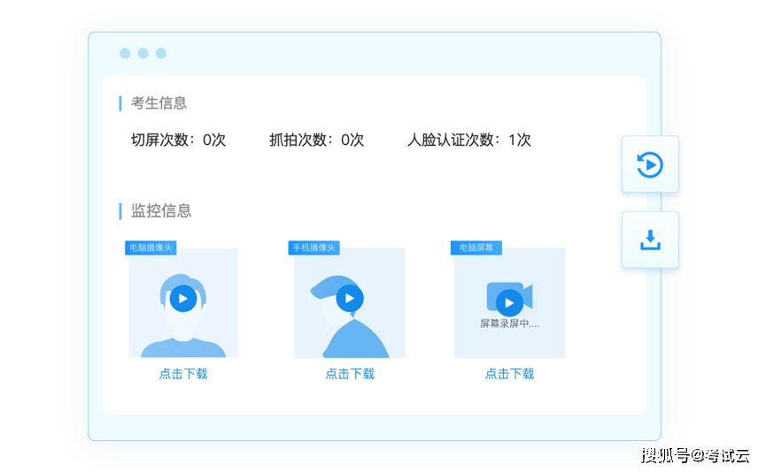The image size is (766, 472).
Task: Click the 监控信息 section heading
Action: coord(161,211)
